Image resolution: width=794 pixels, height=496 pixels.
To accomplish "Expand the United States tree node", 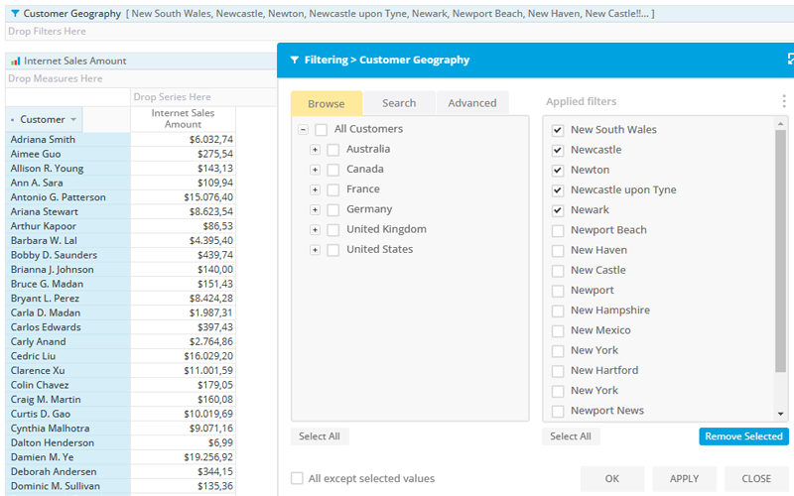I will (x=315, y=250).
